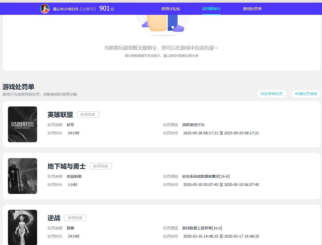322x245 pixels.
Task: Click 处罚结束 badge beside 地下城与勇士
Action: [x=101, y=166]
